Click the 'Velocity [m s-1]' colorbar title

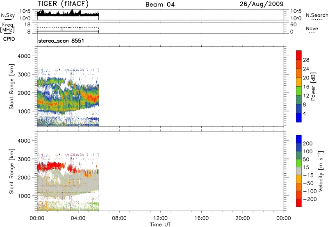[321, 171]
